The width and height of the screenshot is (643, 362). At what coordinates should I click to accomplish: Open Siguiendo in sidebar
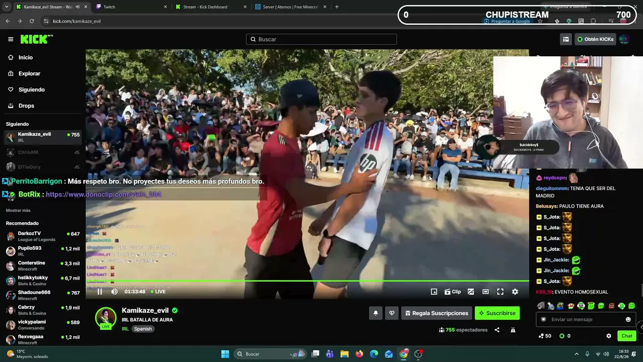point(31,89)
